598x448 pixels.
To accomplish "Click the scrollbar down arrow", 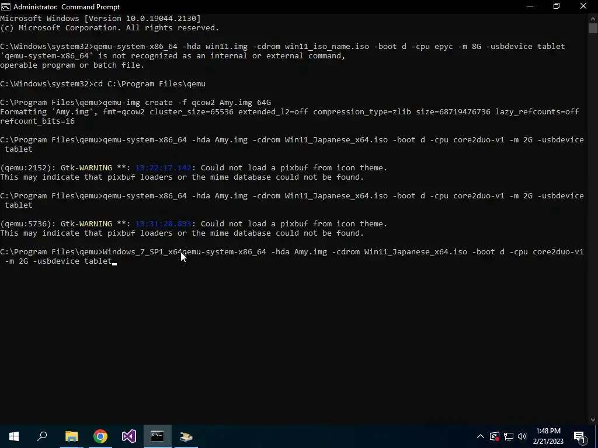I will pyautogui.click(x=593, y=420).
